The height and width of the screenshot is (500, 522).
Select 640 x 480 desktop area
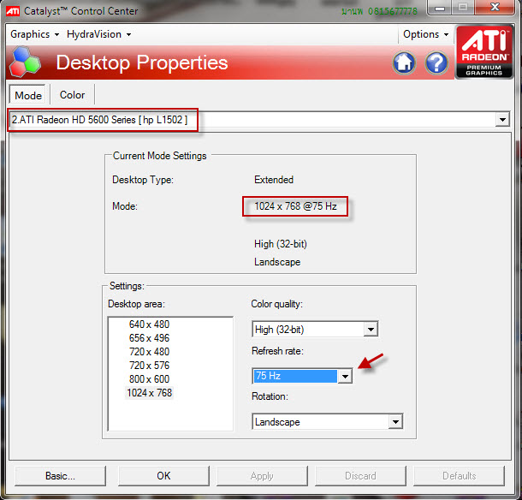pyautogui.click(x=149, y=324)
